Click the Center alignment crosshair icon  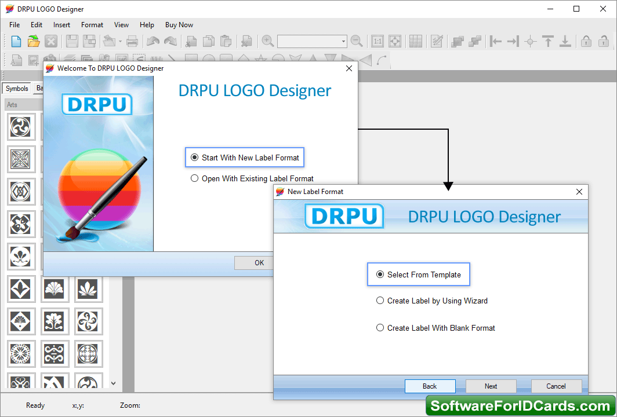coord(531,41)
